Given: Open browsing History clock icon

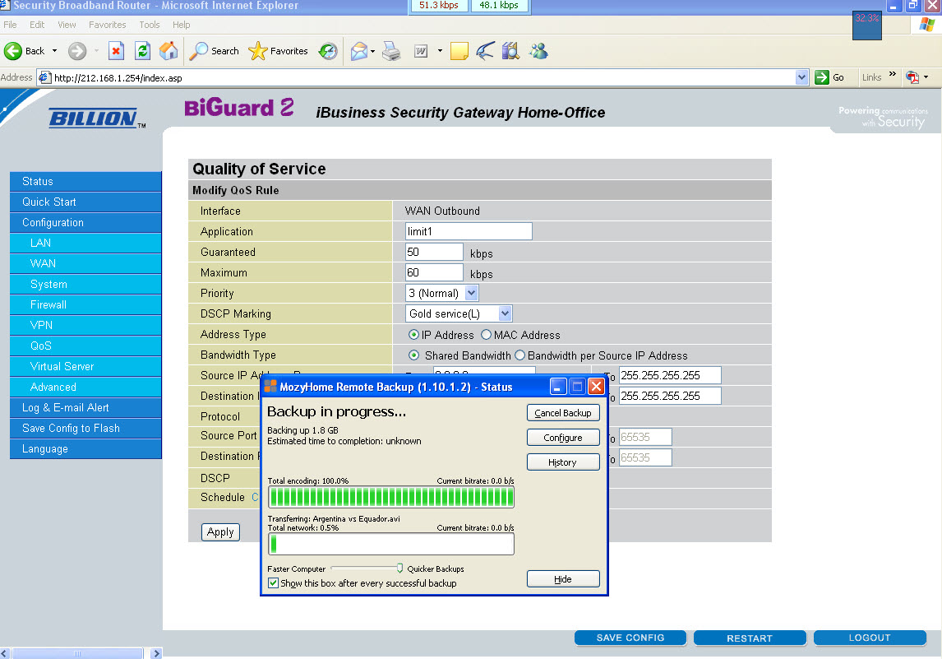Looking at the screenshot, I should (328, 51).
